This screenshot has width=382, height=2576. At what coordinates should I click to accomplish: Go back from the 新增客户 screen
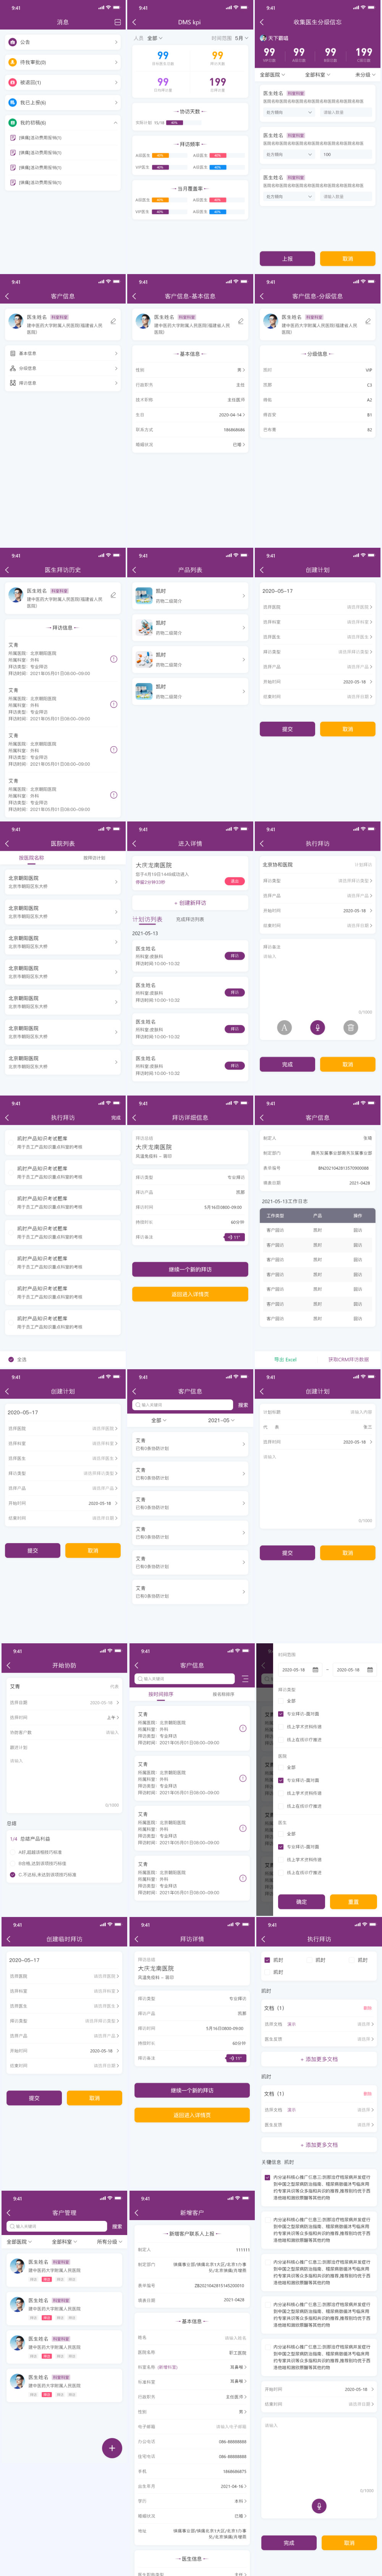136,2212
